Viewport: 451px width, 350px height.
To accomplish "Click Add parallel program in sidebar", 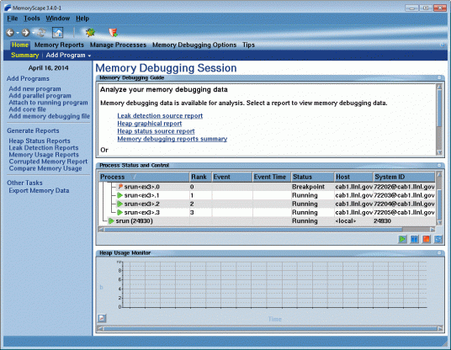I will click(40, 96).
